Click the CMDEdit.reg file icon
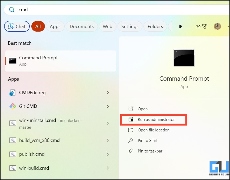The width and height of the screenshot is (230, 180). pos(12,93)
